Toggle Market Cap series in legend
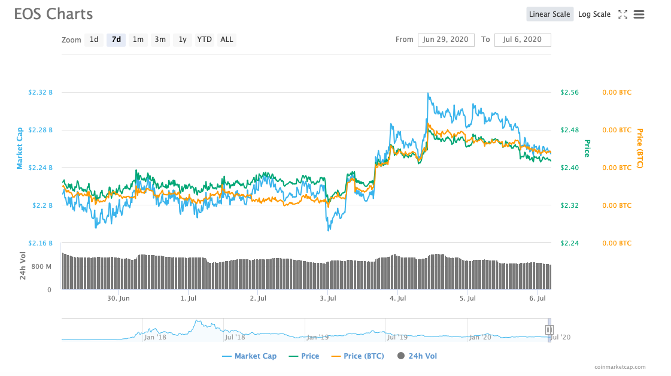The height and width of the screenshot is (376, 671). pos(249,356)
